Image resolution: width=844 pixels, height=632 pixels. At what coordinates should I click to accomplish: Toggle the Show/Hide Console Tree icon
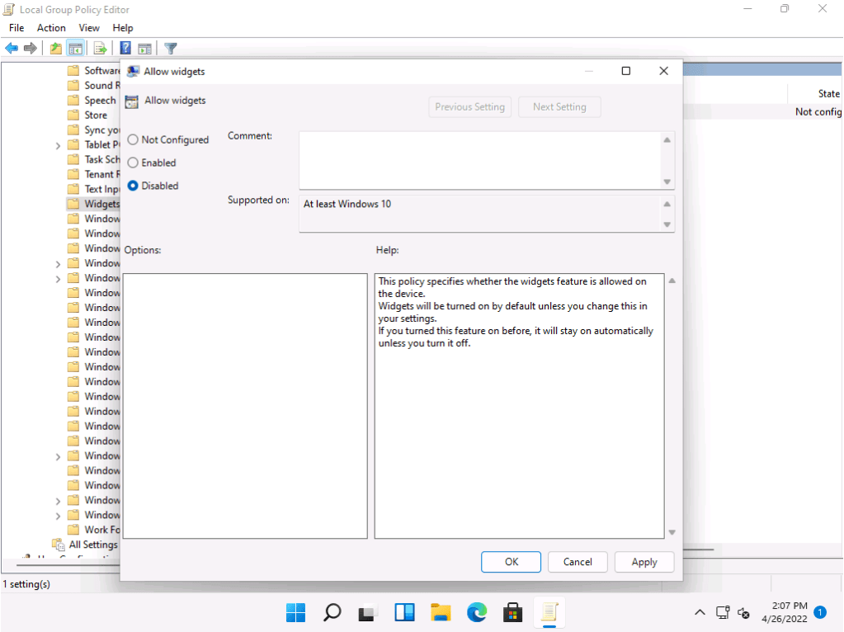(x=75, y=48)
